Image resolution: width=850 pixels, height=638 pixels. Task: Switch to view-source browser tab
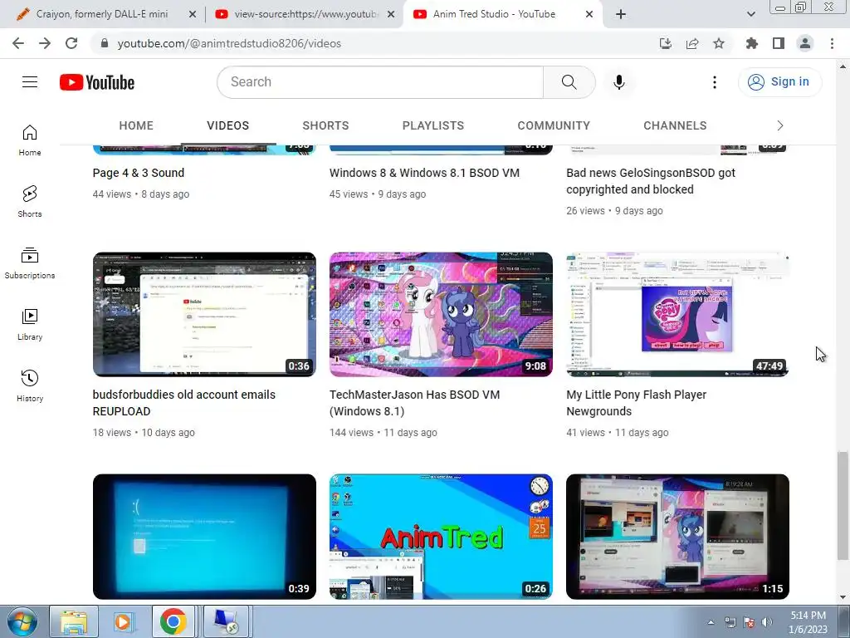[x=306, y=14]
